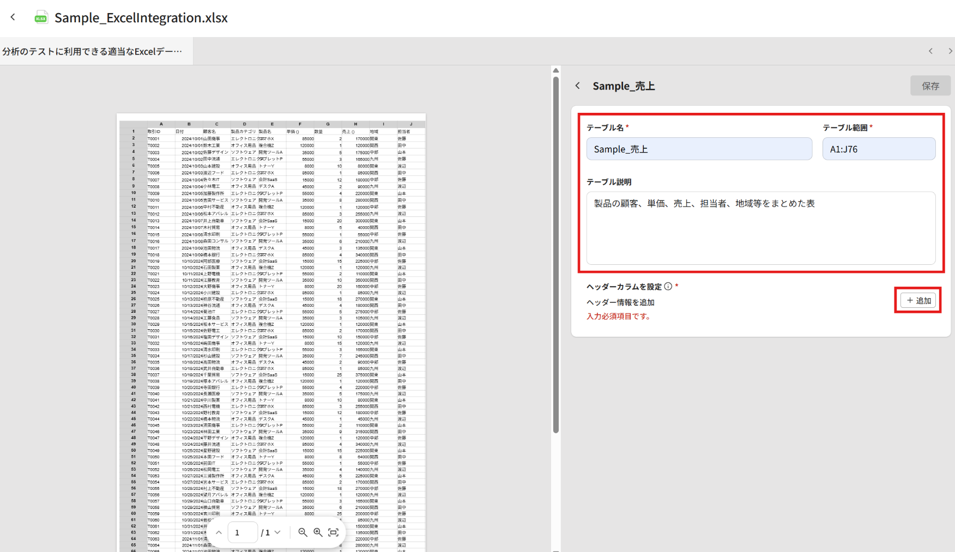Image resolution: width=955 pixels, height=552 pixels.
Task: Click the + 追加 button for header info
Action: click(x=918, y=301)
